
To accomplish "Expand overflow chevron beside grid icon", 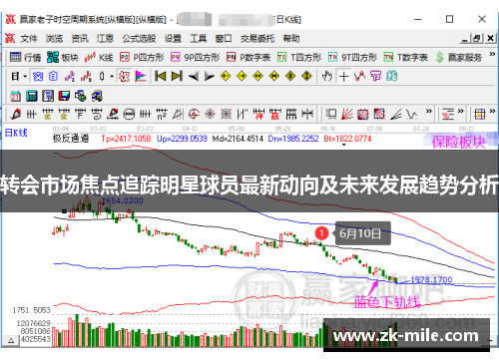I will pos(493,111).
